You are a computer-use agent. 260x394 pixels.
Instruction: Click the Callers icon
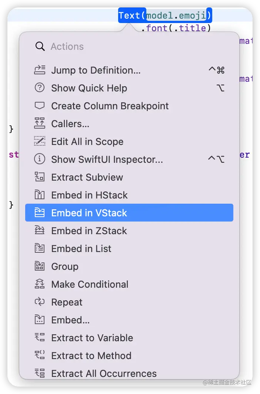click(x=40, y=123)
